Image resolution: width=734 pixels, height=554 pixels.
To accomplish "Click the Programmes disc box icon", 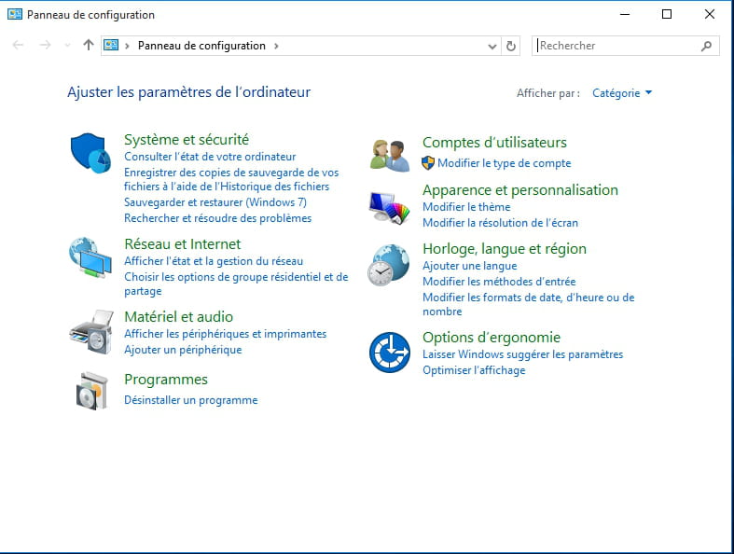I will (x=90, y=390).
